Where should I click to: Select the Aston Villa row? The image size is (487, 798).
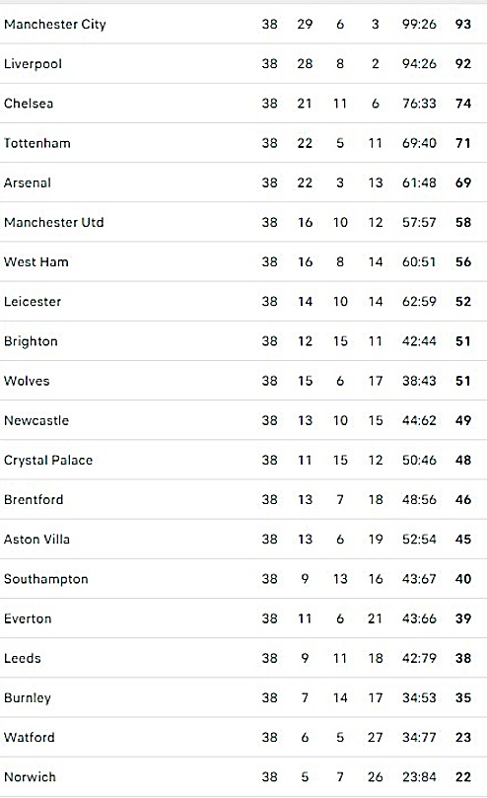tap(243, 539)
